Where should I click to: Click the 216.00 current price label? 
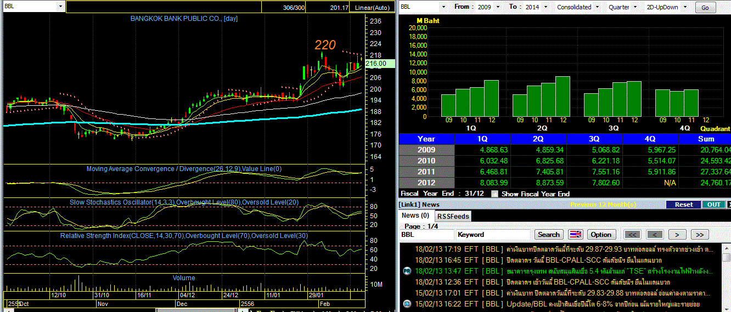coord(379,64)
